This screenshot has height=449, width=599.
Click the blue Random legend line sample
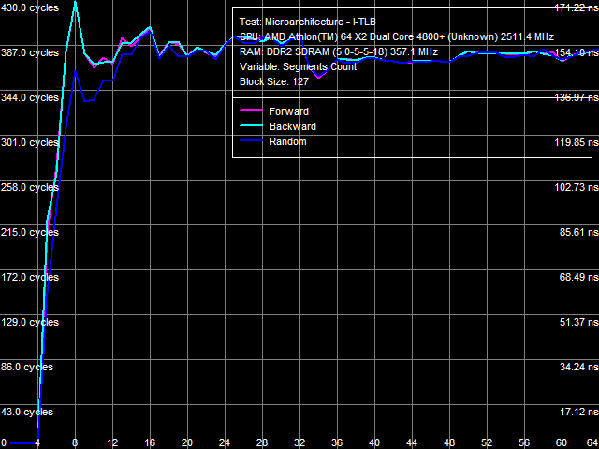click(x=251, y=142)
